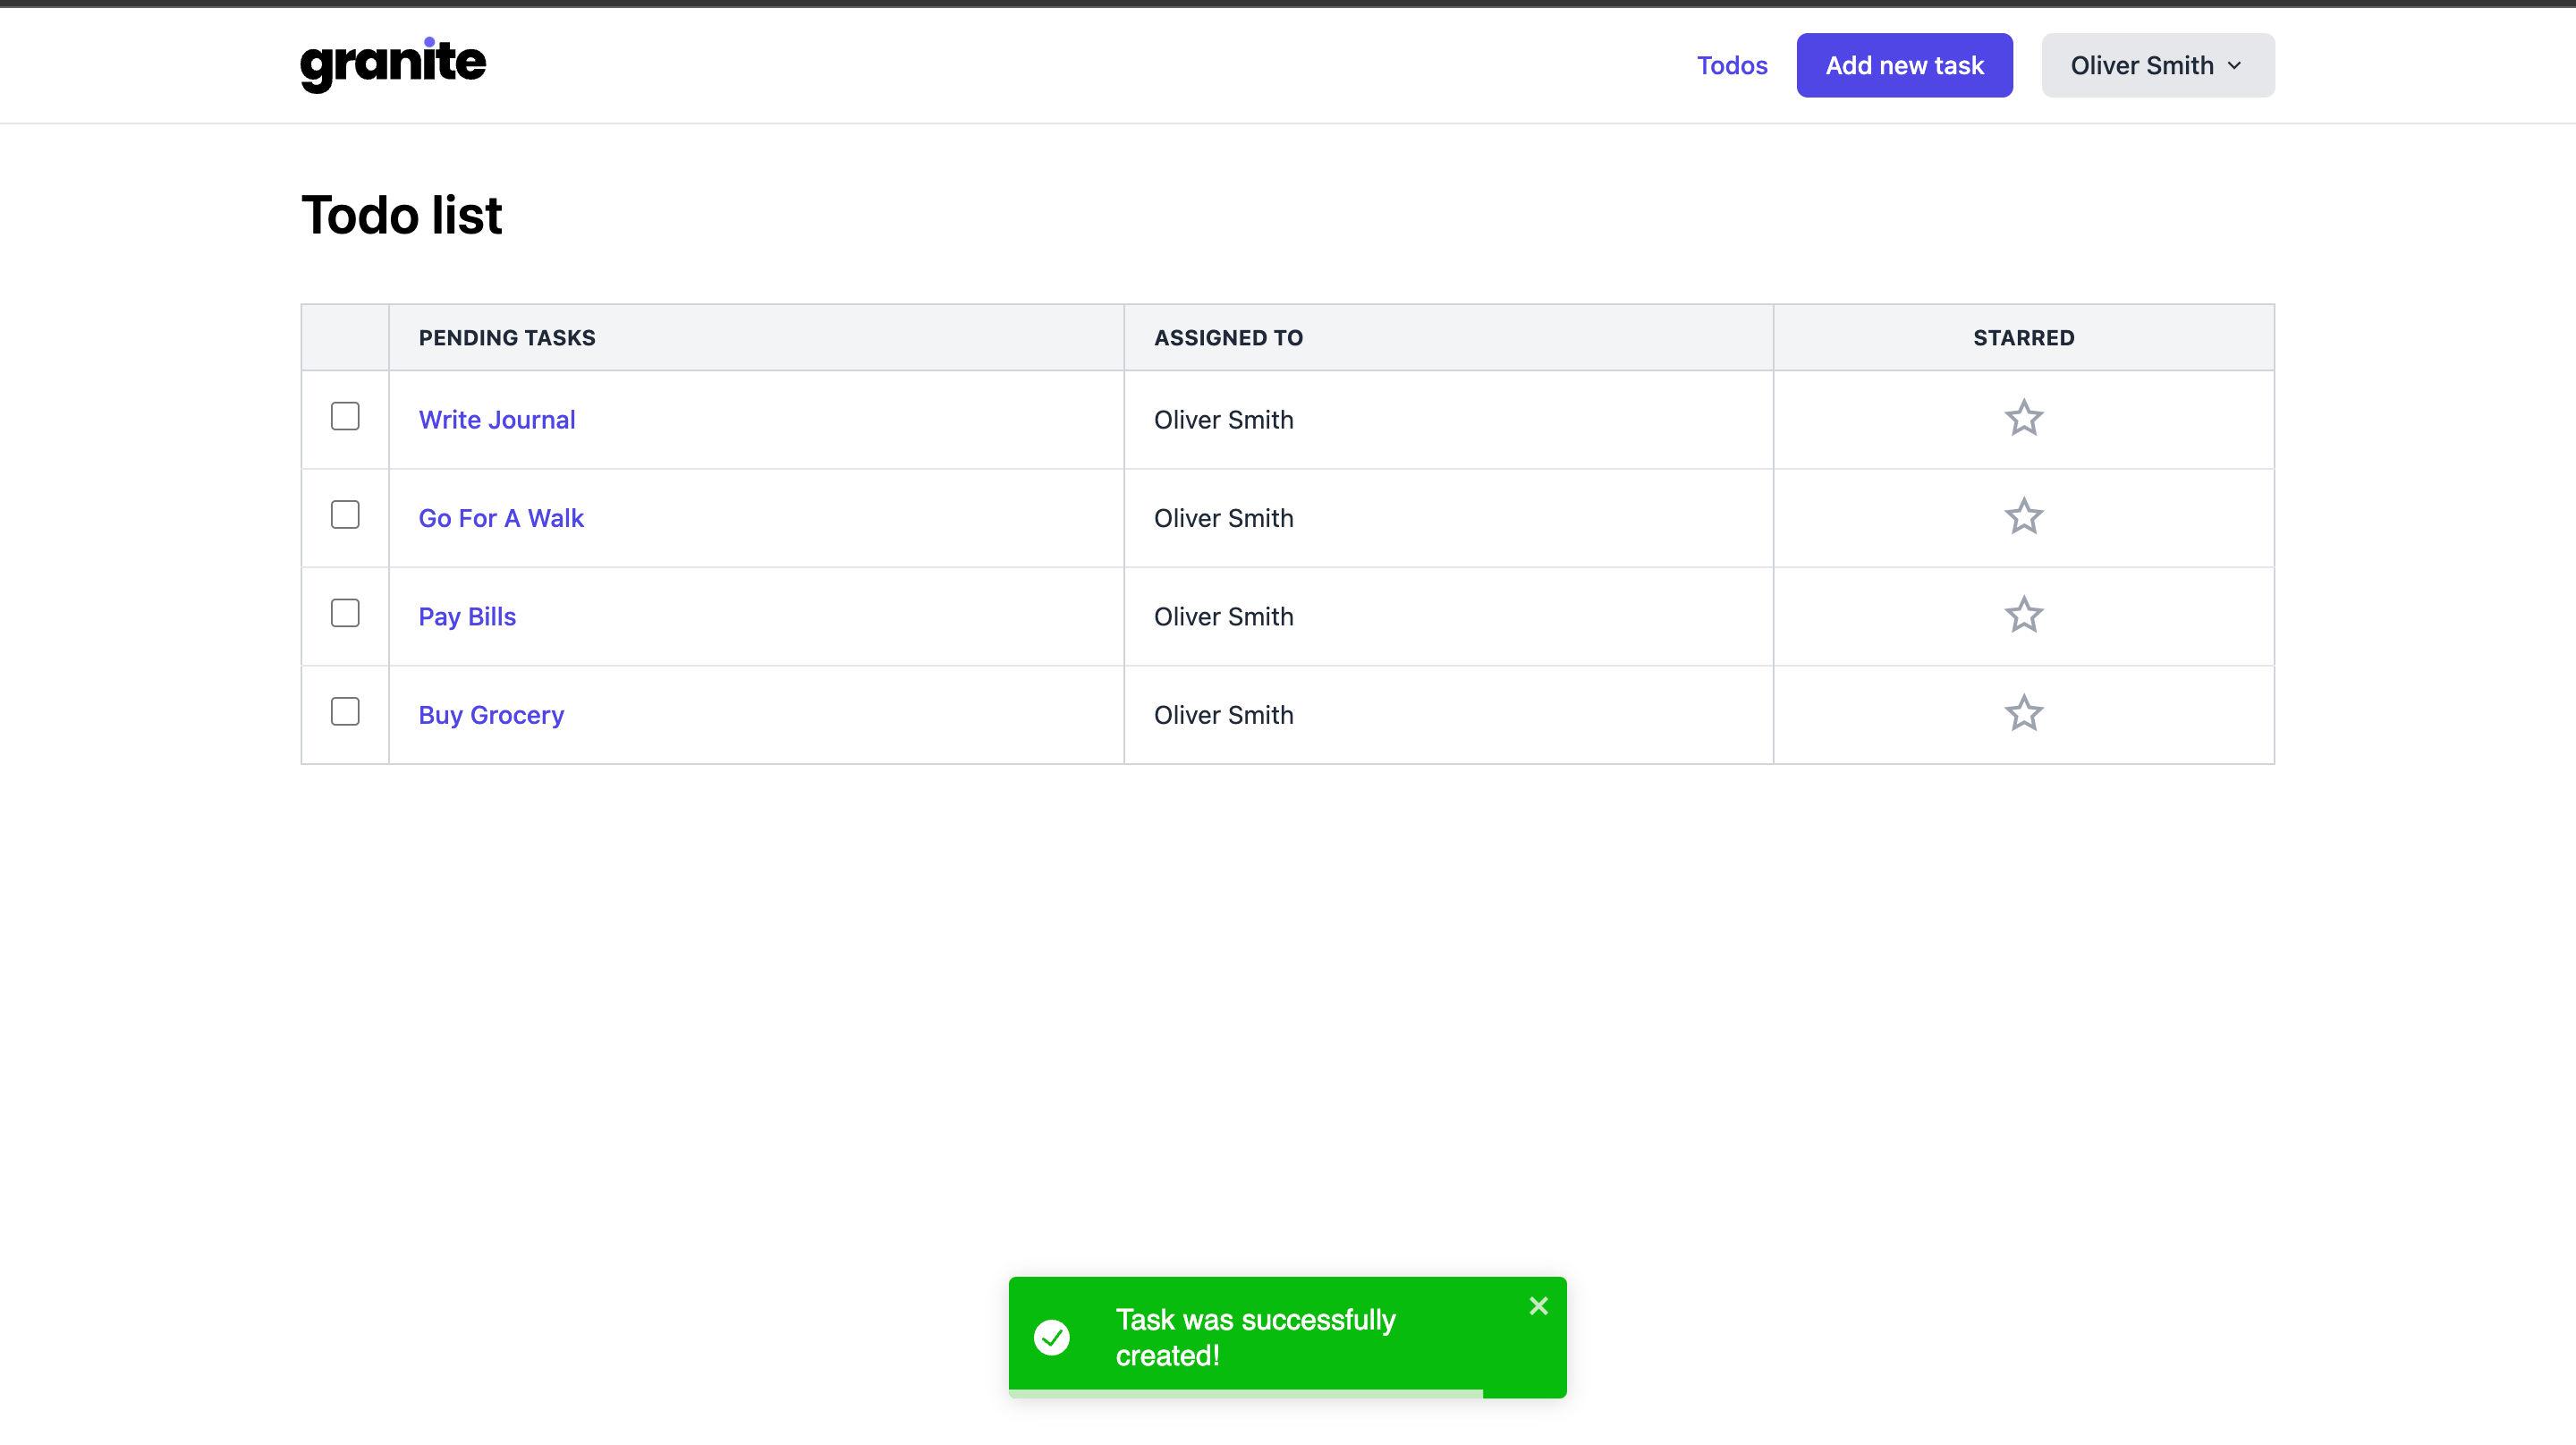Enable star icon for Pay Bills
The image size is (2576, 1445).
[x=2022, y=616]
